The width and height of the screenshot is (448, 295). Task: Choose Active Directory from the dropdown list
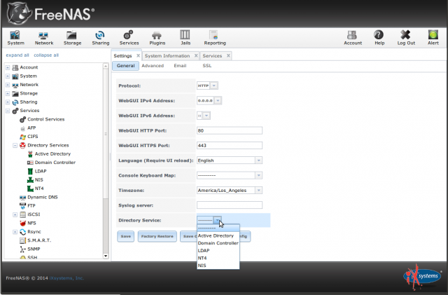click(218, 235)
